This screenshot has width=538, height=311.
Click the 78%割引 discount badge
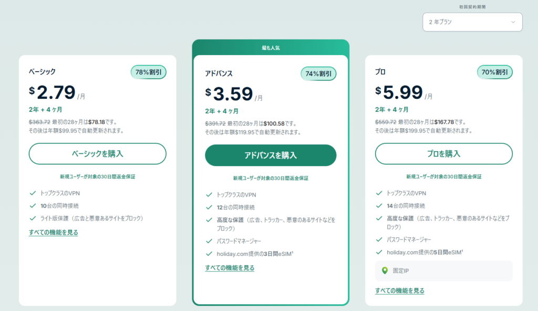point(148,72)
